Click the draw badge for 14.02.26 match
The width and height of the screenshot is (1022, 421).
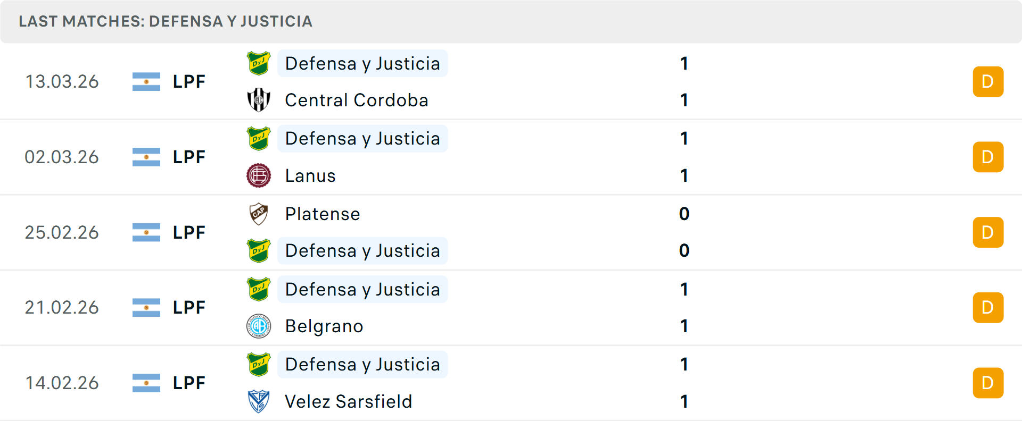(x=988, y=383)
